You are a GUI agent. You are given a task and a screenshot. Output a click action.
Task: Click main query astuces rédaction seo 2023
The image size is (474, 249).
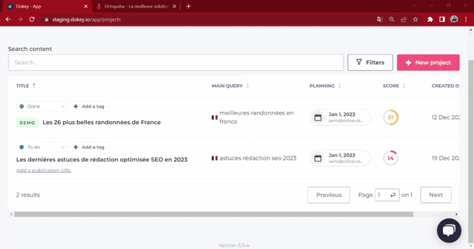point(258,158)
